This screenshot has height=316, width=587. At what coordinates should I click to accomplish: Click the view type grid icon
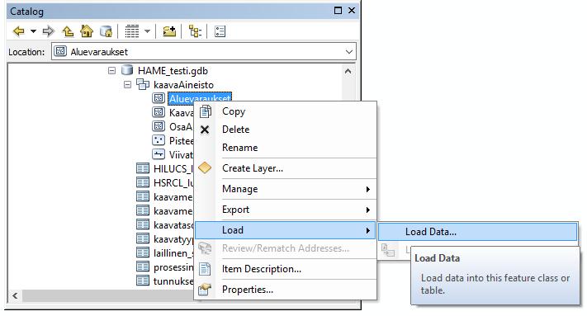pos(132,31)
